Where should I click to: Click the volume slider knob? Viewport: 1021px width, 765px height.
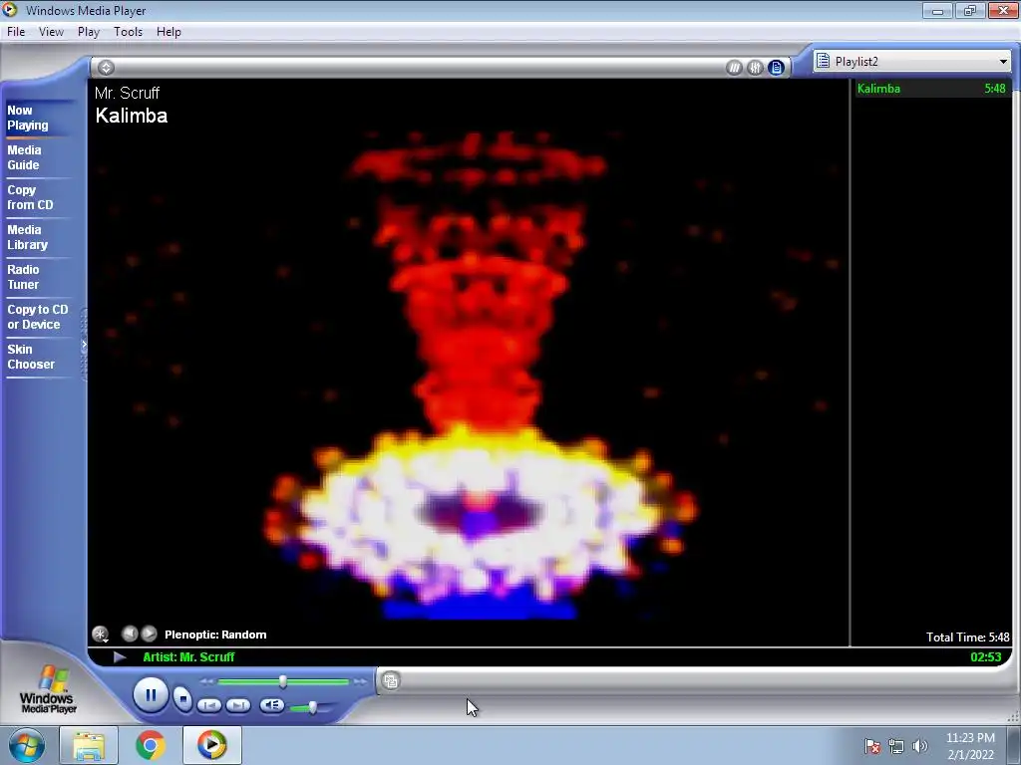pos(312,707)
